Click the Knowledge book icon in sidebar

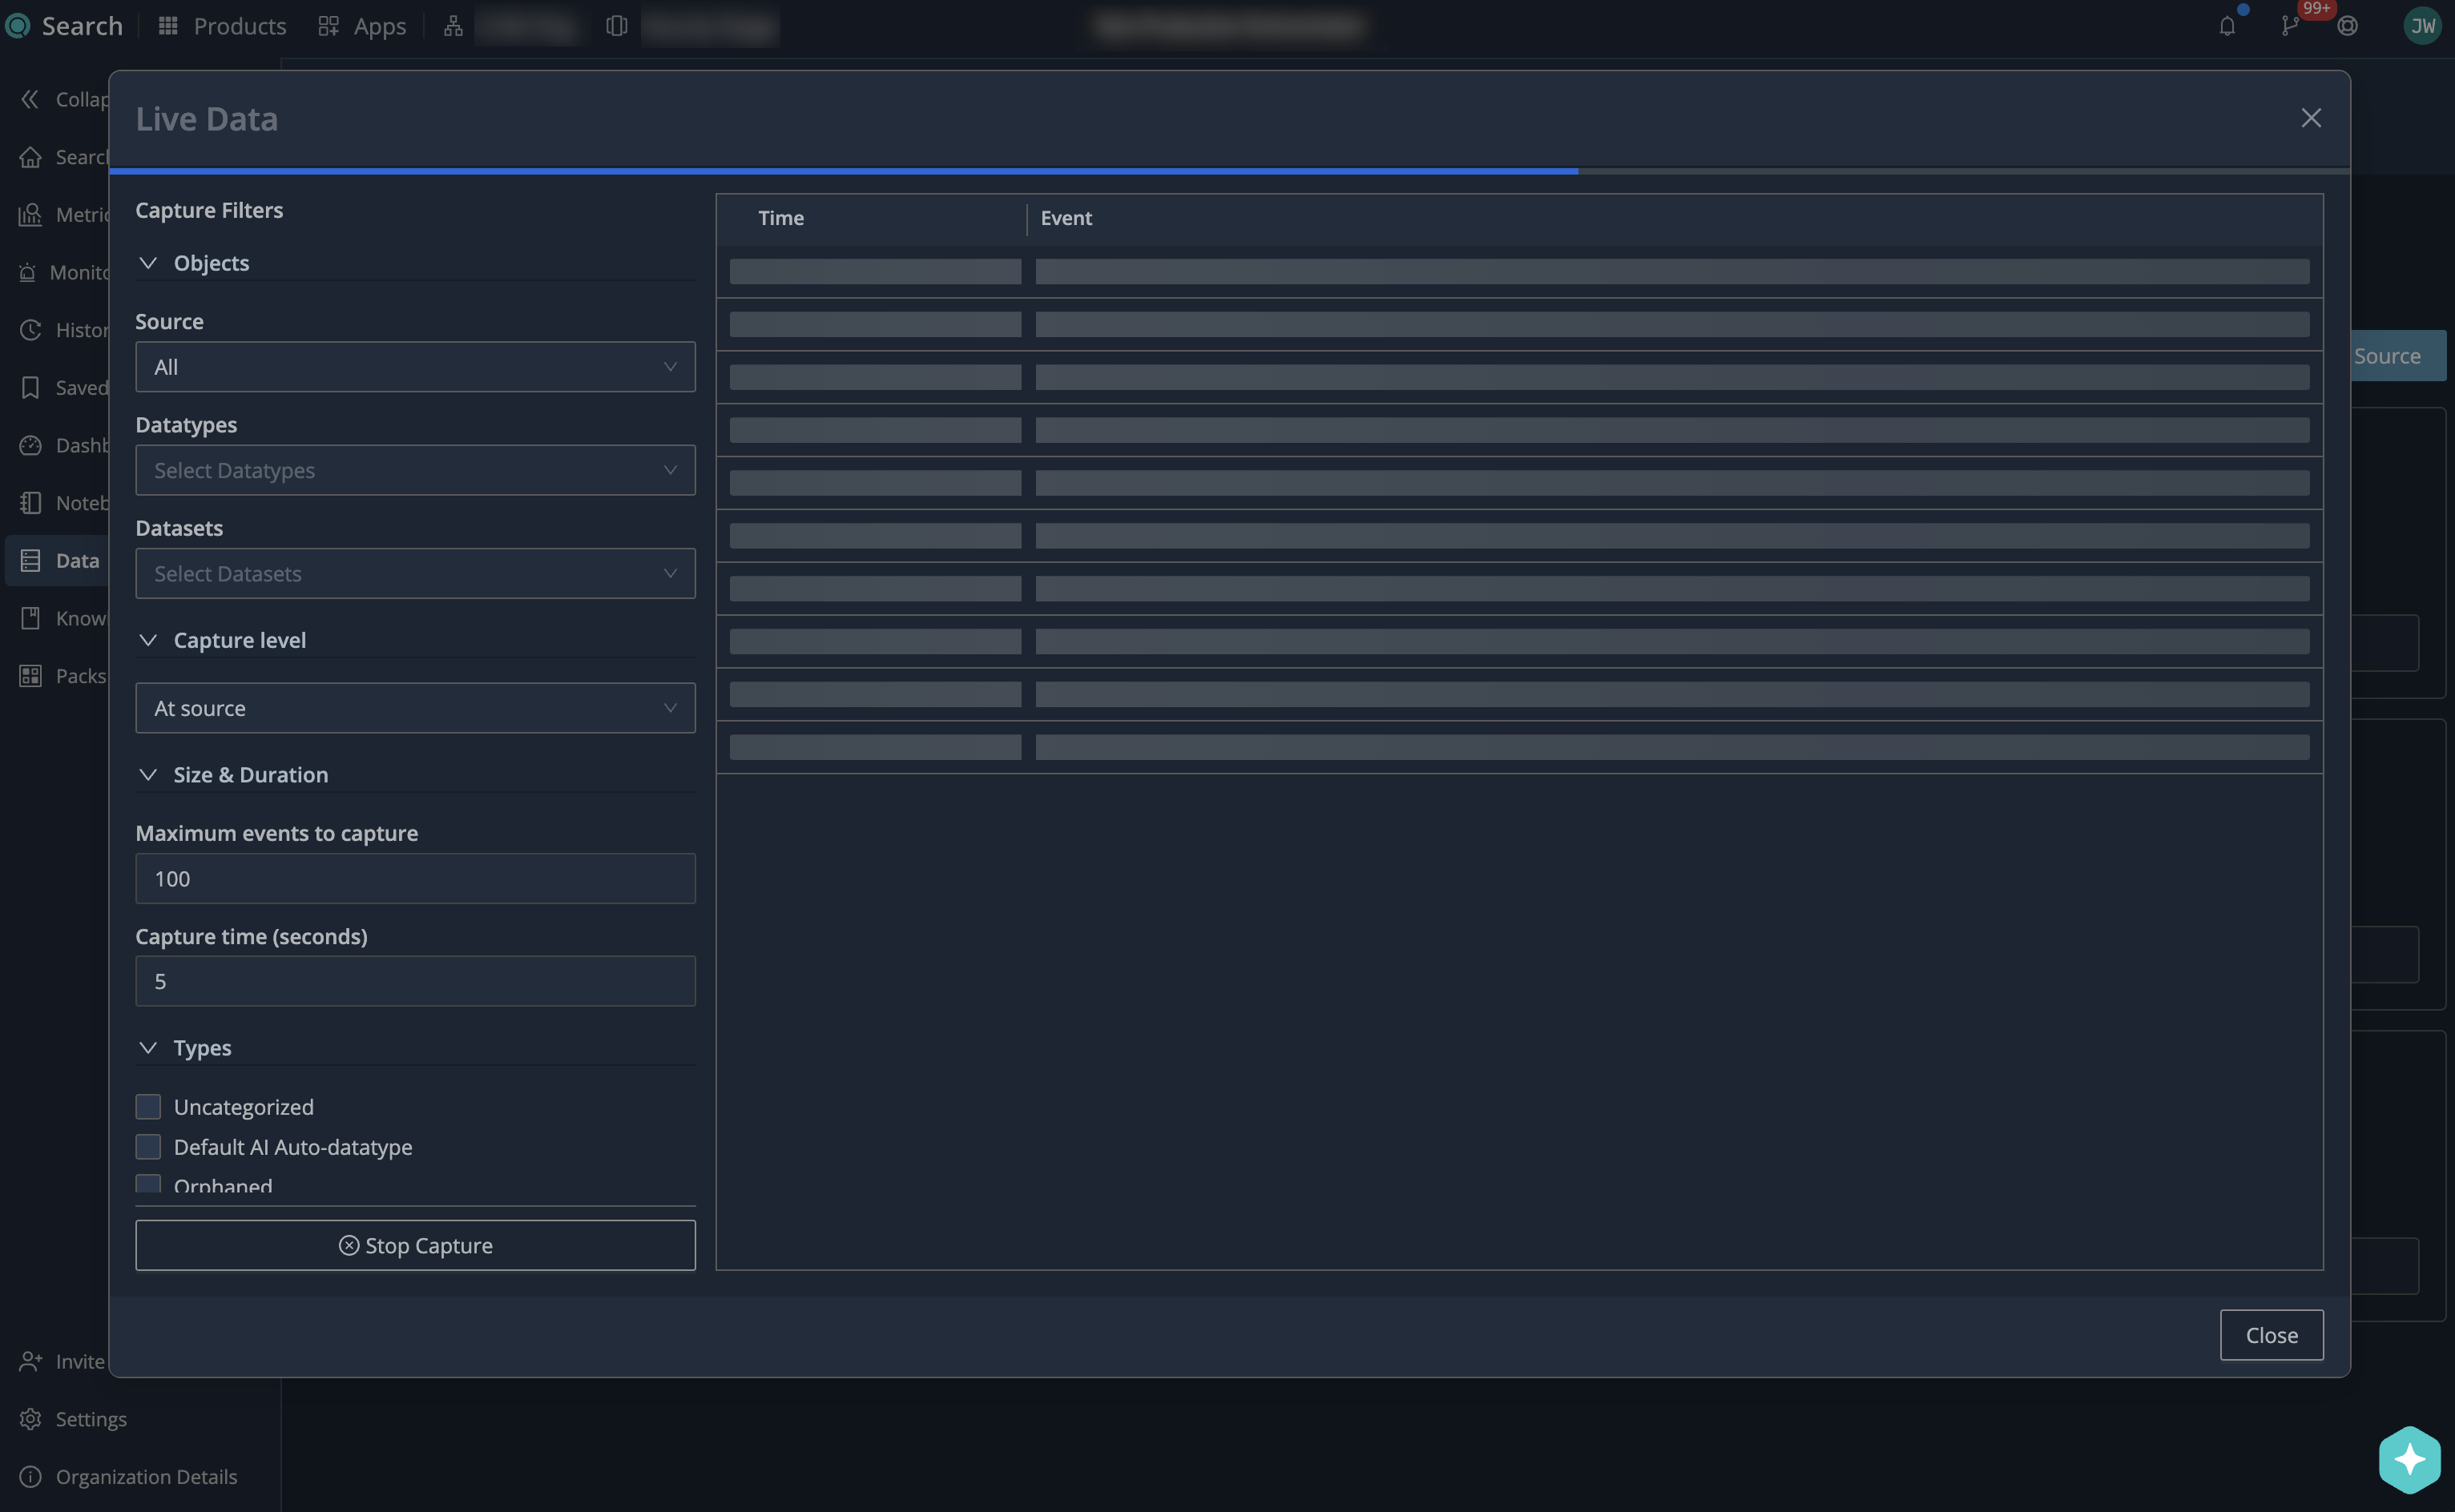point(30,618)
